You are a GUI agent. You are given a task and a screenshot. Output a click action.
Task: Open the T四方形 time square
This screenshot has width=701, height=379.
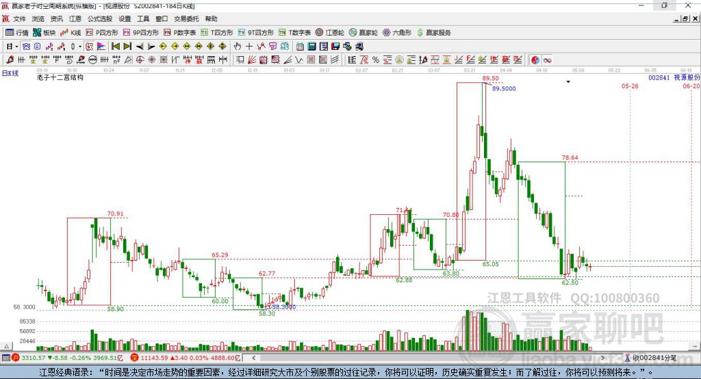[x=217, y=33]
